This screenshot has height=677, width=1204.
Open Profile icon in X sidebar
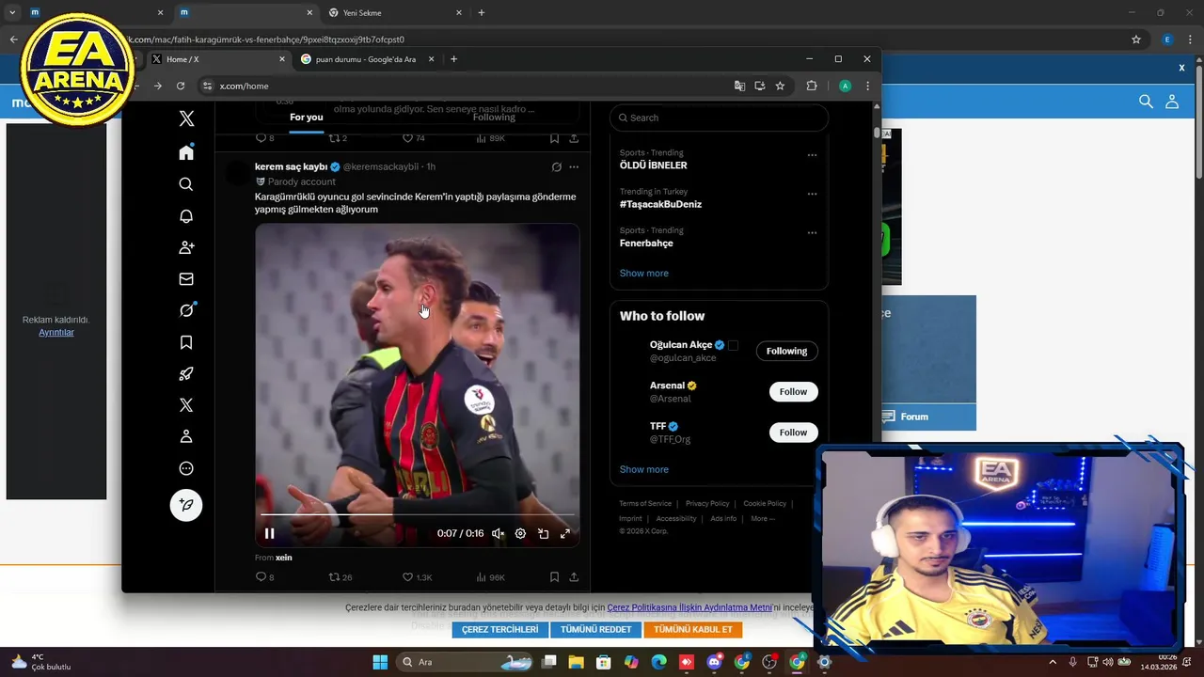coord(186,436)
